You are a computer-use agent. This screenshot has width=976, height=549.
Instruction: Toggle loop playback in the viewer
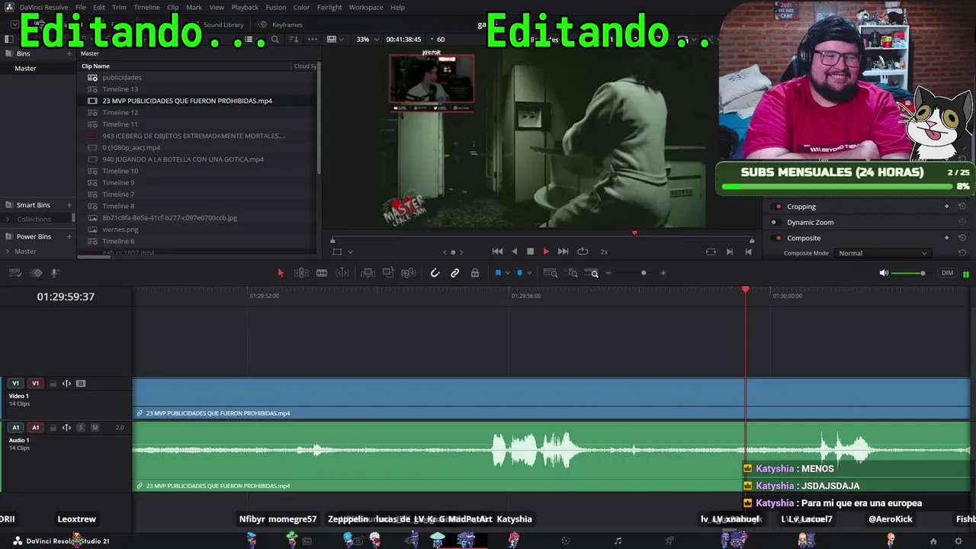[x=583, y=252]
